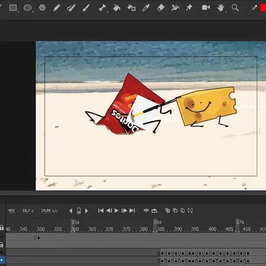Open the red stroke color swatch
Image resolution: width=266 pixels, height=266 pixels.
263,8
